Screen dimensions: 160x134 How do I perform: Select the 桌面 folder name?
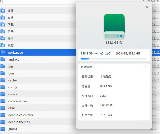click(11, 11)
